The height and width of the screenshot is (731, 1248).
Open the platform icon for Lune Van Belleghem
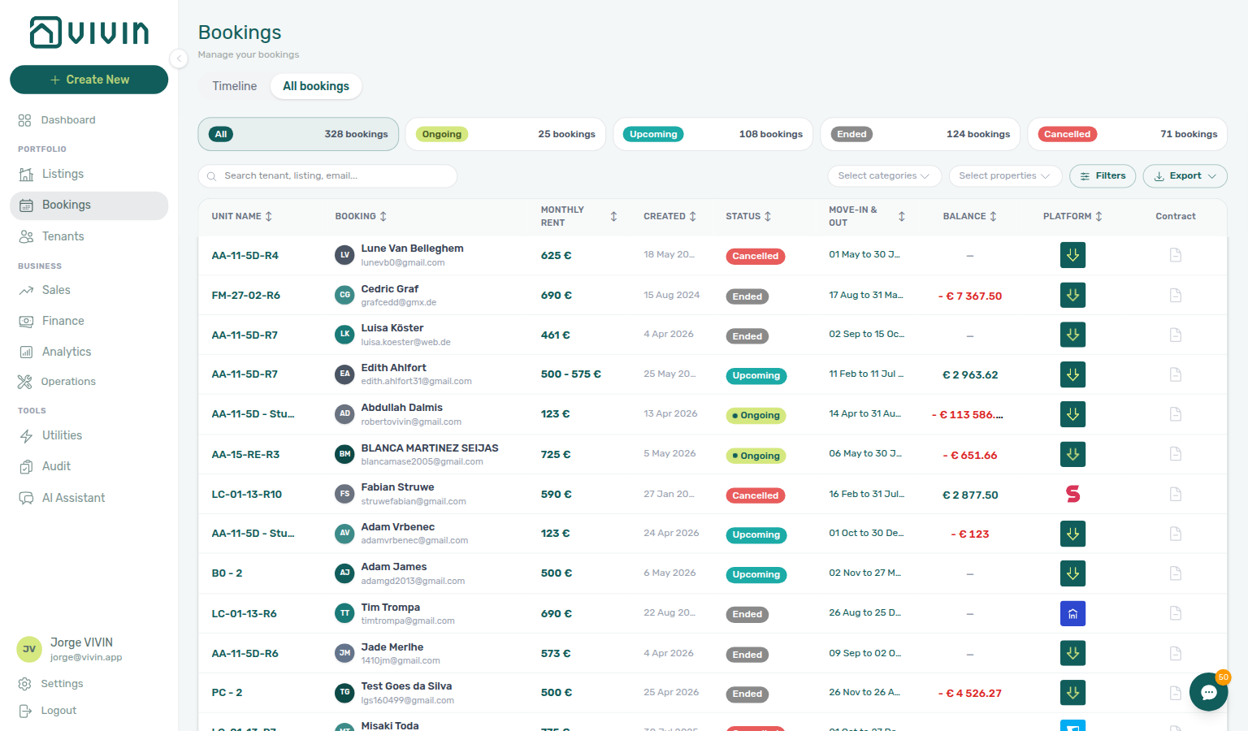click(x=1072, y=255)
